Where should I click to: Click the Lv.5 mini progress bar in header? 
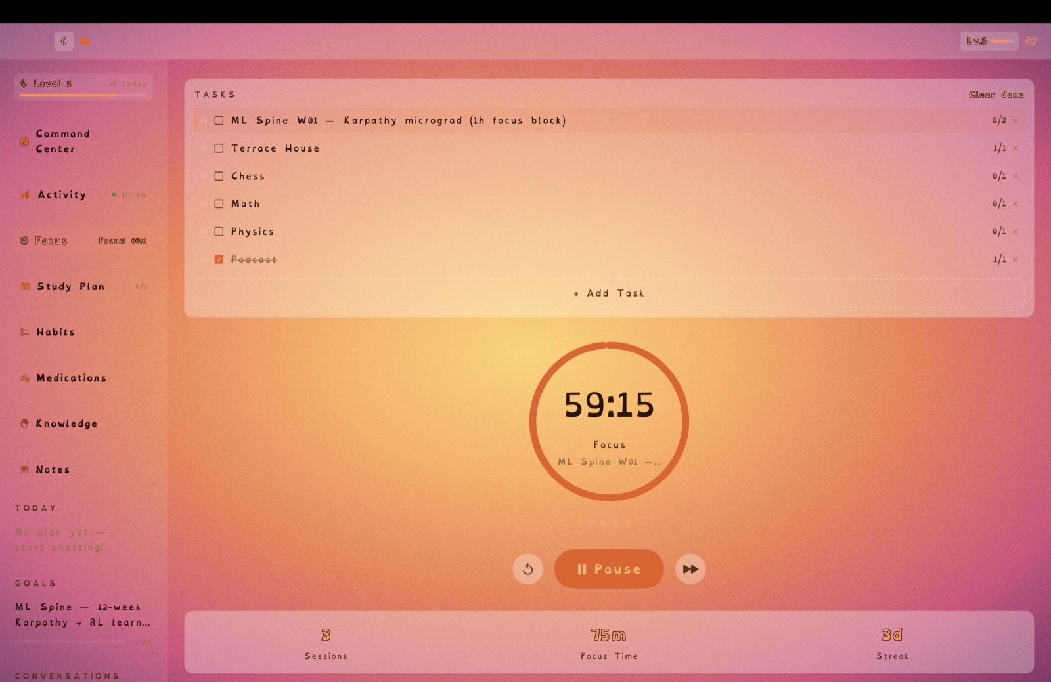[x=1002, y=41]
